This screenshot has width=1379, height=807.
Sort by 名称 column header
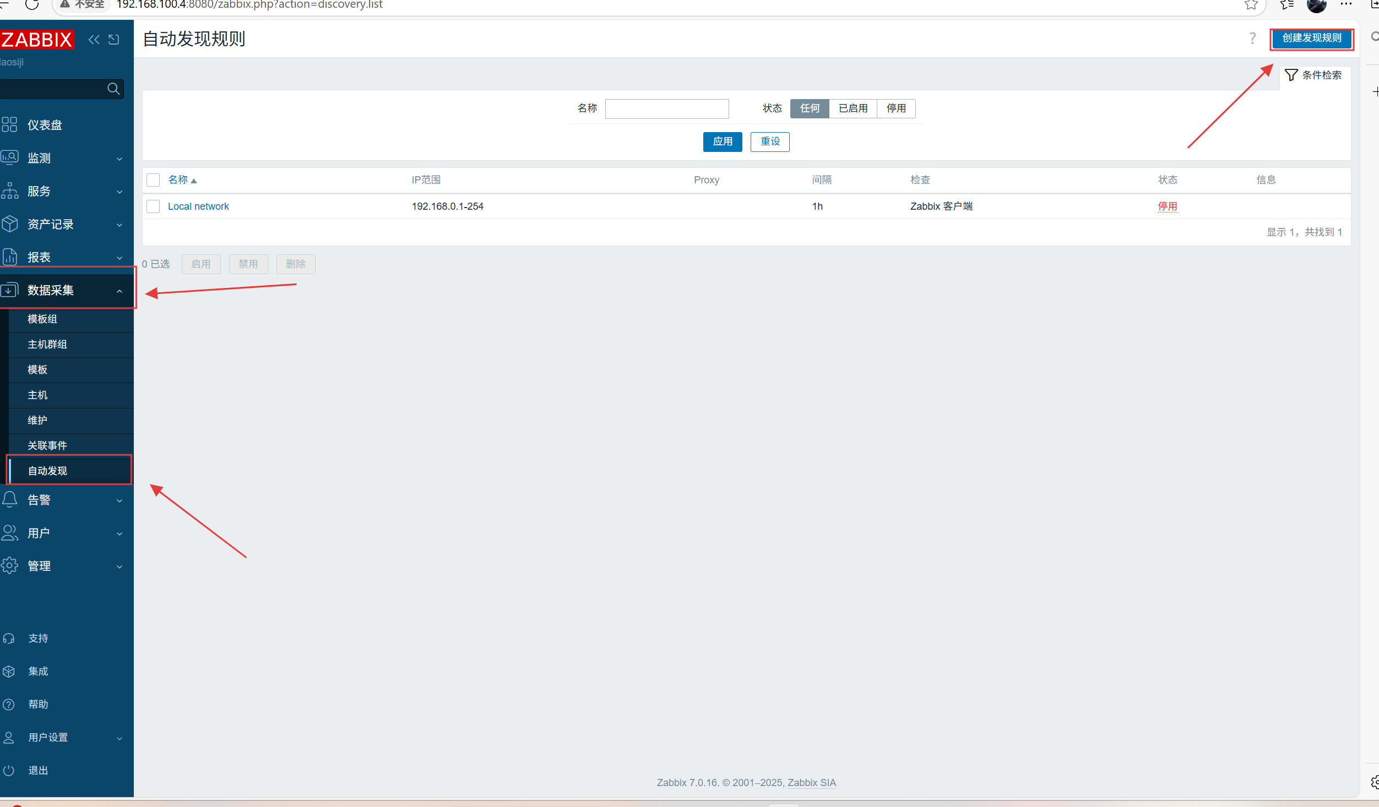(x=182, y=180)
